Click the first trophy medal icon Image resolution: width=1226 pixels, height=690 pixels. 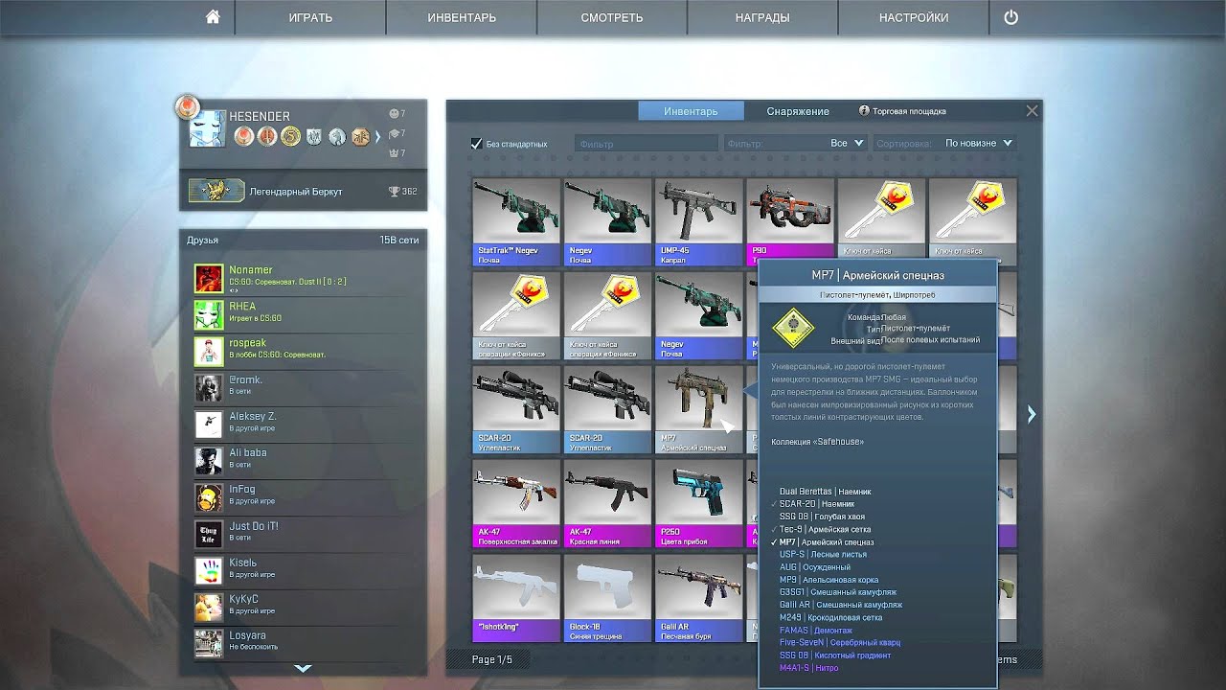click(244, 136)
